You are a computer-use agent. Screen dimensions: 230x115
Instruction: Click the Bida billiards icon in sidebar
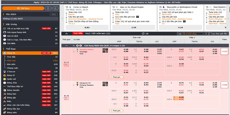click(x=5, y=101)
